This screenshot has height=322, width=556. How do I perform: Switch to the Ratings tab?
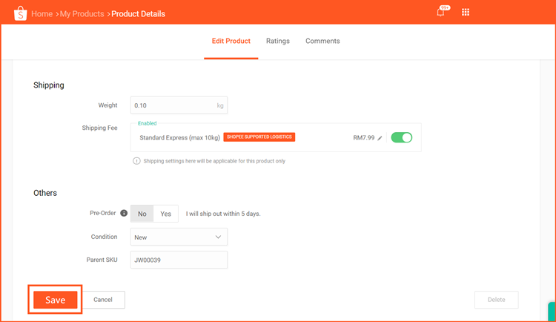tap(278, 41)
